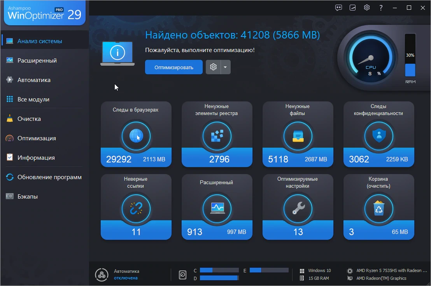Click the Windows 10 label
The width and height of the screenshot is (431, 286).
[319, 270]
